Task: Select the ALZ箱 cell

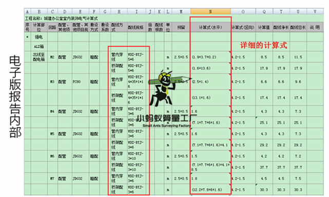Action: pos(39,46)
